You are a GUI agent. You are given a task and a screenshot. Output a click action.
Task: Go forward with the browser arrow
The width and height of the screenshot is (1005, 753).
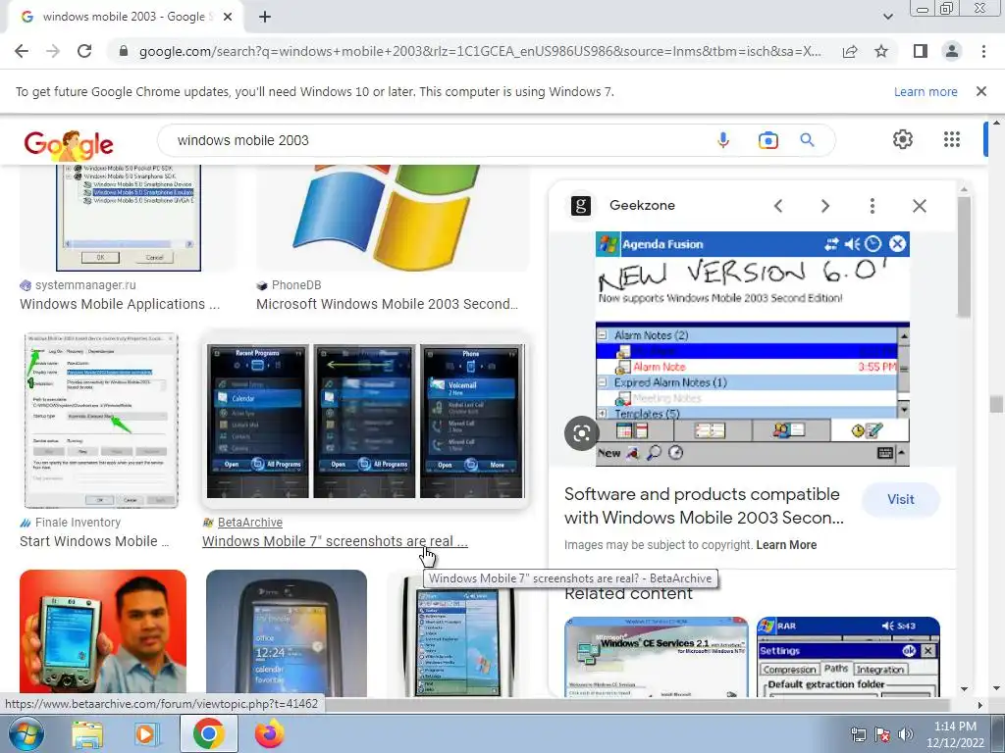[x=53, y=51]
